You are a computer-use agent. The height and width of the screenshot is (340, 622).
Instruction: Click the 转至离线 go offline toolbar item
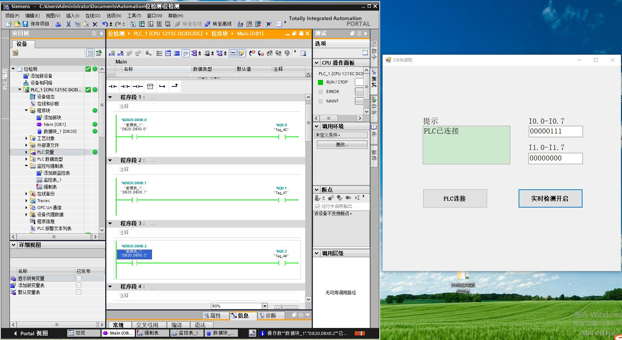[218, 24]
